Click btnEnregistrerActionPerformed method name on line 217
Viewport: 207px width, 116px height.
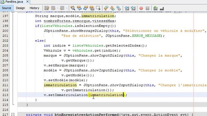pyautogui.click(x=87, y=115)
